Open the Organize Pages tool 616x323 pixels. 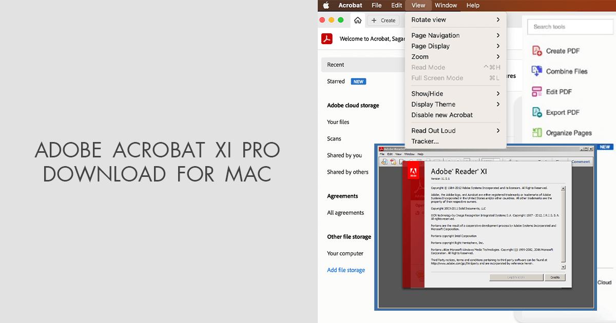coord(568,132)
